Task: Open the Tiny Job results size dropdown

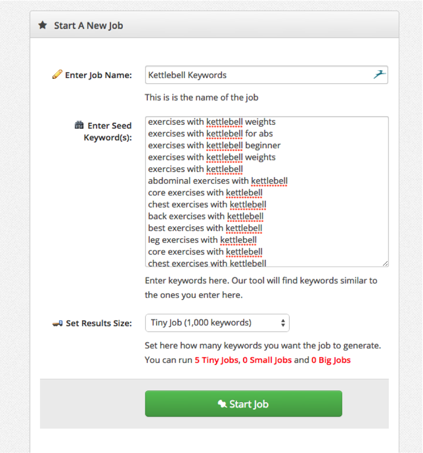Action: point(217,323)
